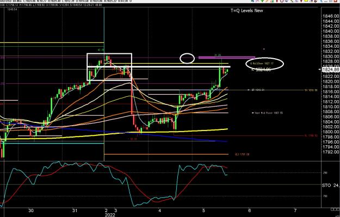Click the Yest Mid Point 1807.55 level label
The height and width of the screenshot is (217, 340).
[269, 113]
